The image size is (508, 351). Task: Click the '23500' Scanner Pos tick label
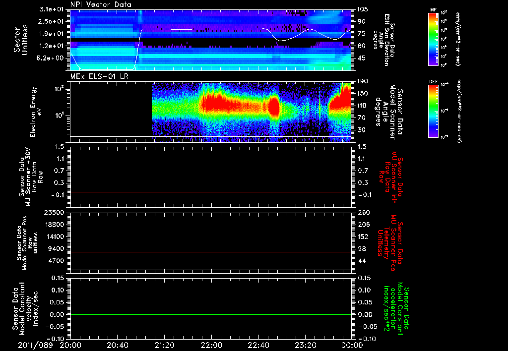pos(55,212)
